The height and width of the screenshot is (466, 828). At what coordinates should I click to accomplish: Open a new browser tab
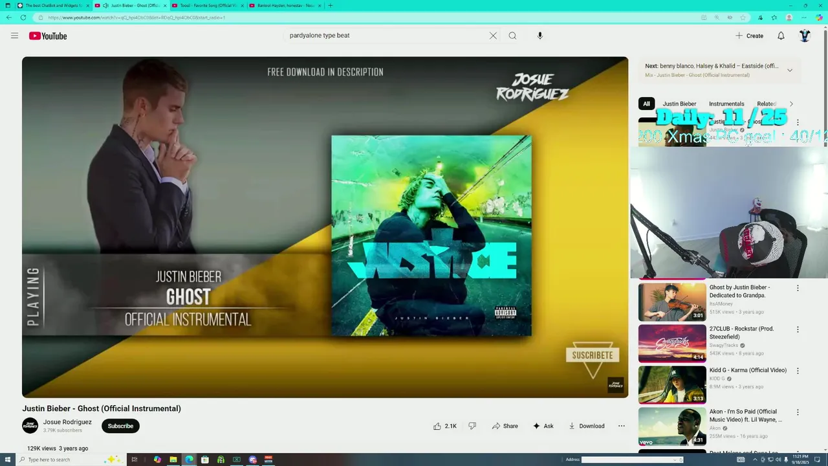[x=330, y=5]
